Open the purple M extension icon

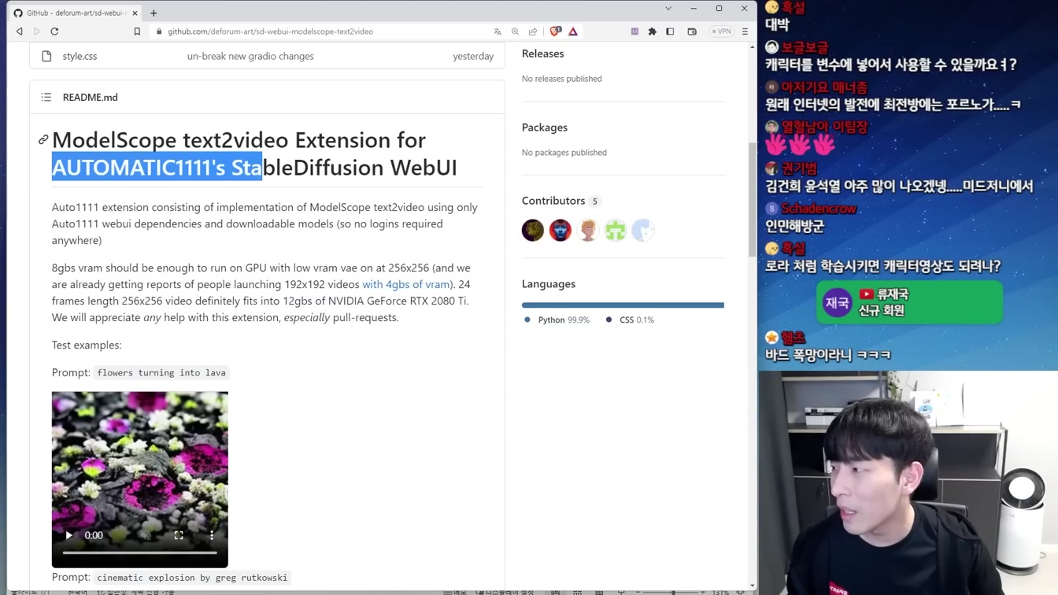634,31
